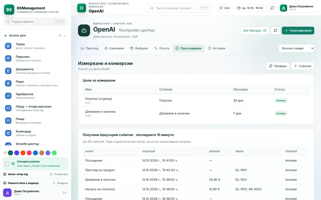
Task: Click the user avatar Д in top bar
Action: click(x=284, y=8)
